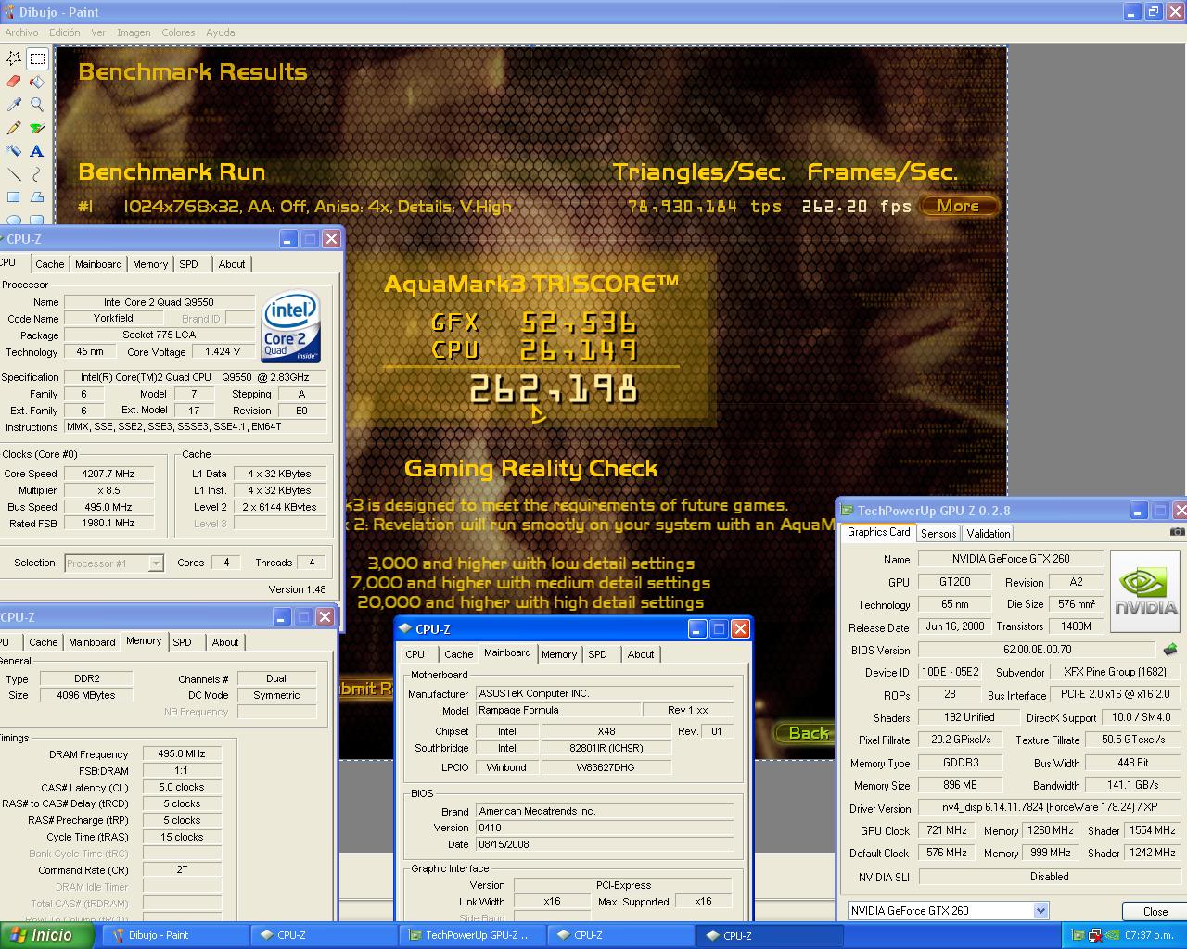Viewport: 1187px width, 949px height.
Task: Click the Back button in AquaMark3
Action: point(808,733)
